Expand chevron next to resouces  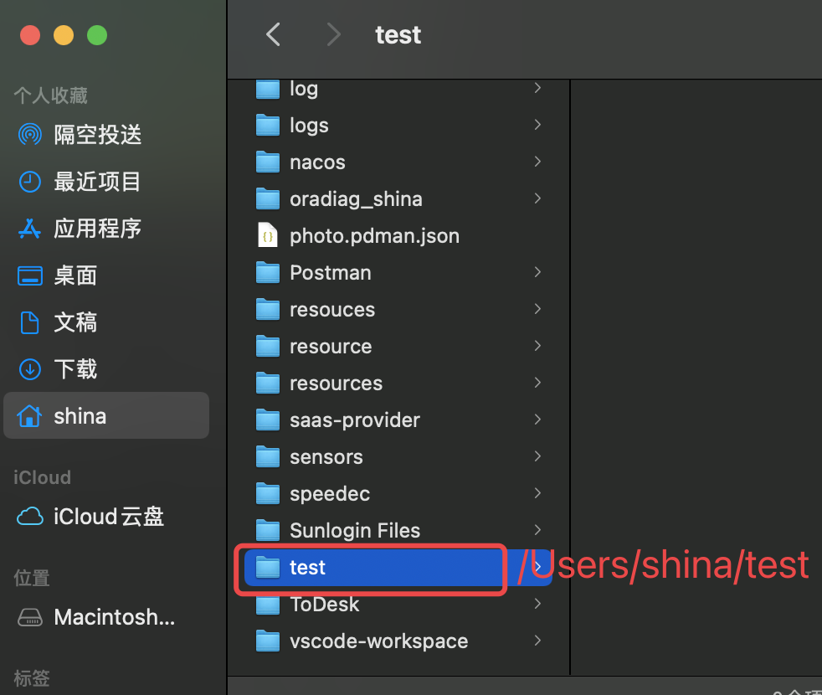click(x=537, y=309)
